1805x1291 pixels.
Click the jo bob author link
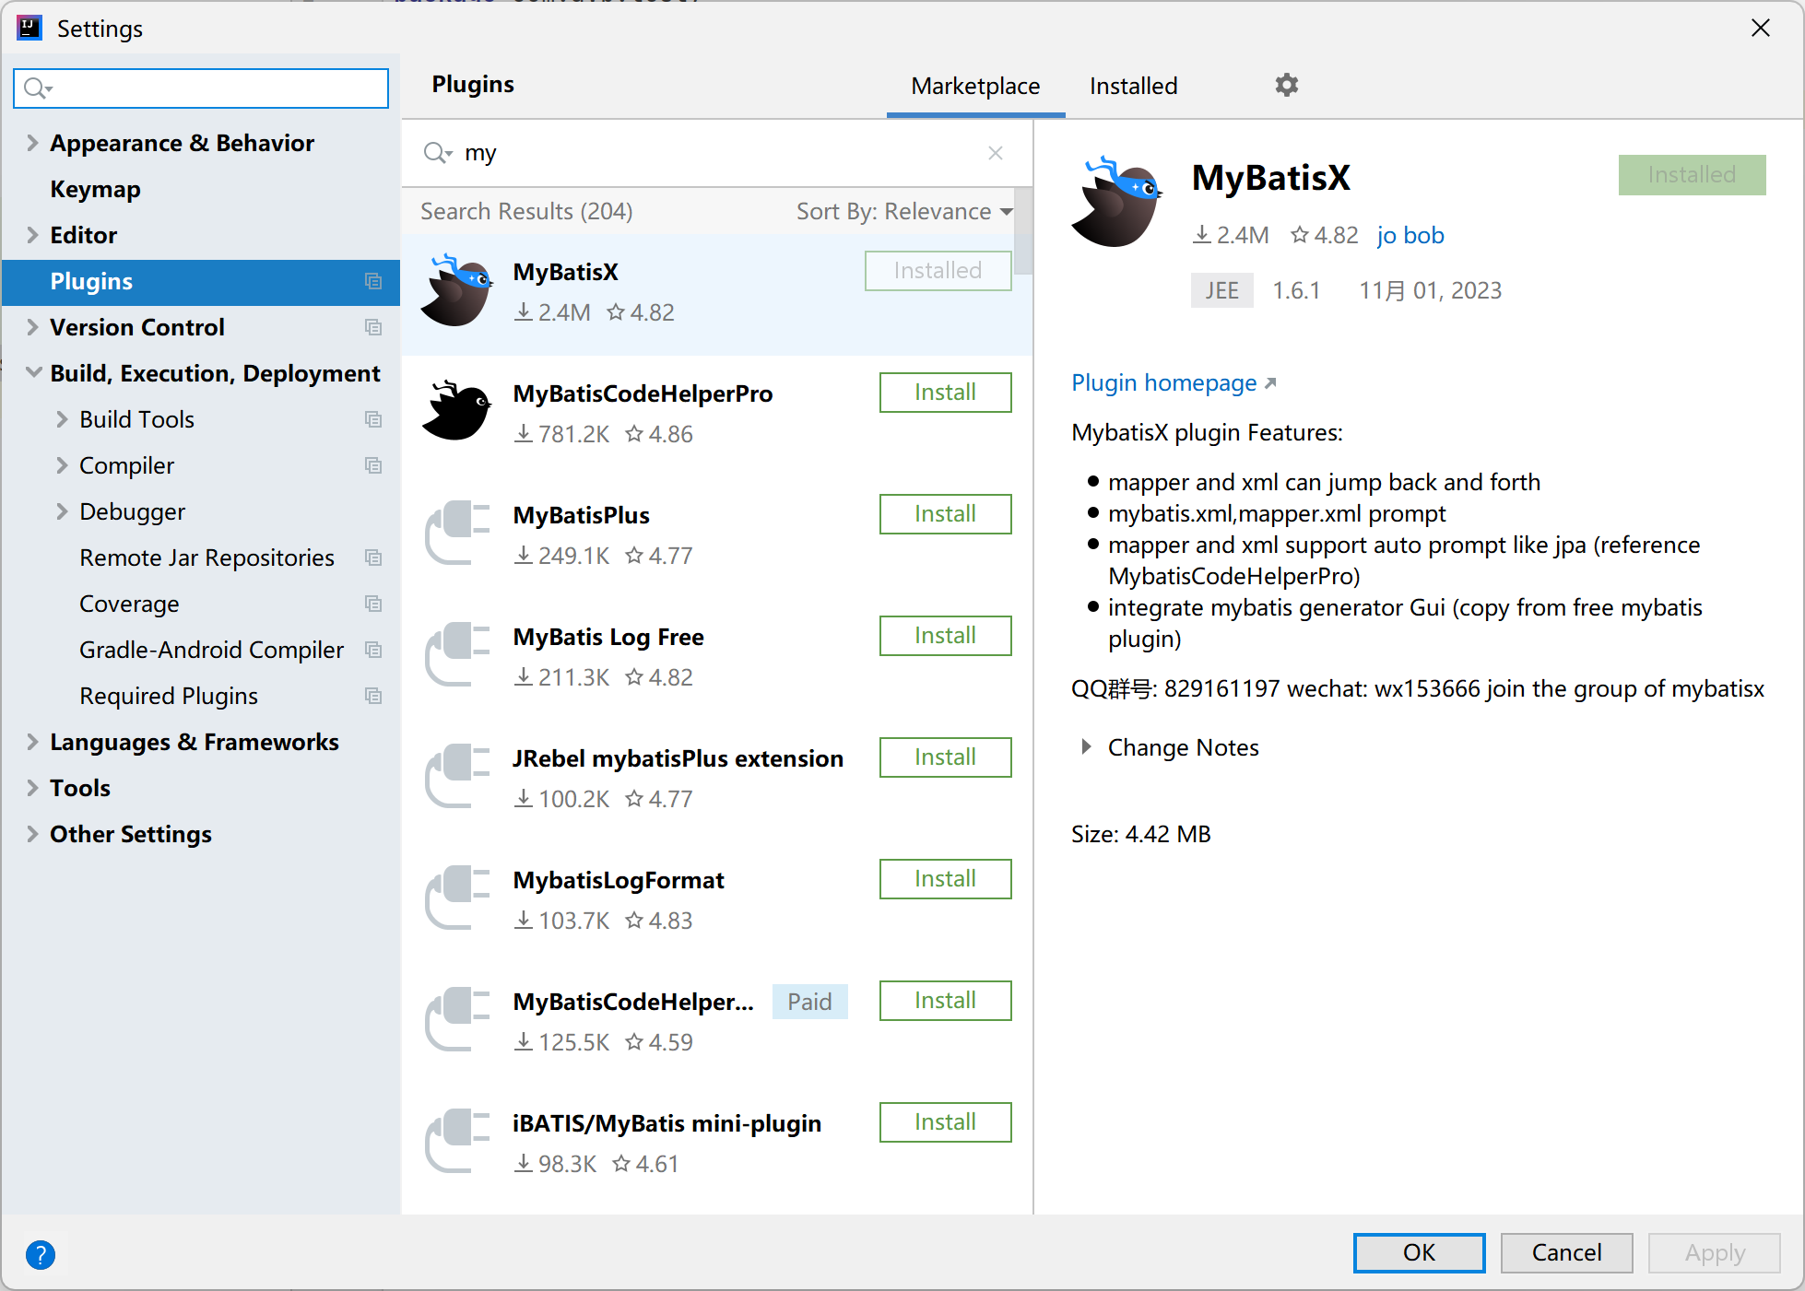pos(1410,236)
